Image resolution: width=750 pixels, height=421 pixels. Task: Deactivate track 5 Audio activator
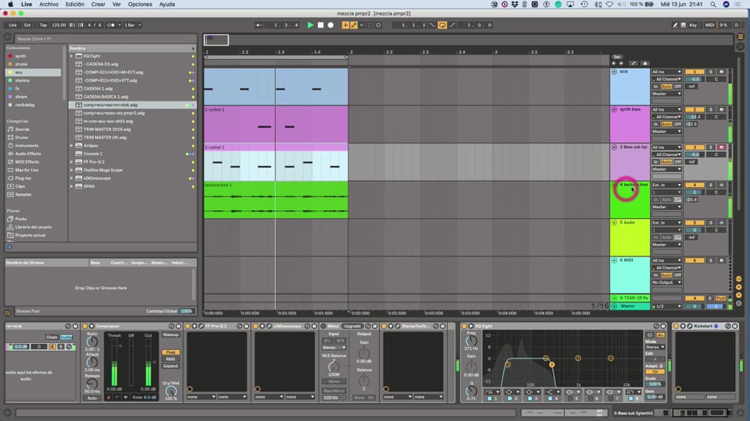pyautogui.click(x=695, y=222)
